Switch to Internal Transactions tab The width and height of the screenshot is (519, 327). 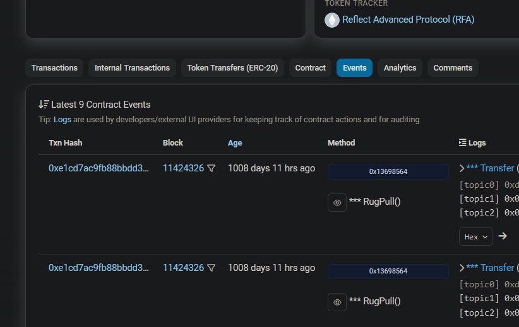point(132,67)
